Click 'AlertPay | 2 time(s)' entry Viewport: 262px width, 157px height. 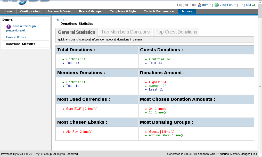point(79,132)
